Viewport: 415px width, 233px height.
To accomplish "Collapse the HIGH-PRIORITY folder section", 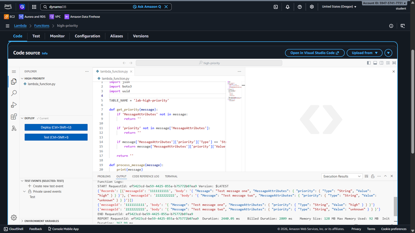I will pyautogui.click(x=34, y=78).
